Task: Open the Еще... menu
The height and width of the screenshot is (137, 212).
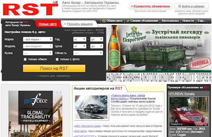Action: [x=201, y=21]
